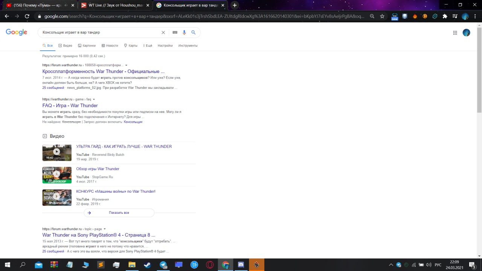482x271 pixels.
Task: Click the teal circular sync extension icon
Action: pyautogui.click(x=435, y=16)
